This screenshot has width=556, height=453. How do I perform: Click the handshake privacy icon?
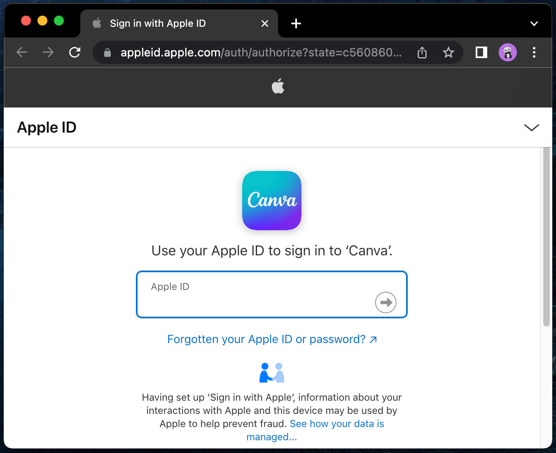272,373
